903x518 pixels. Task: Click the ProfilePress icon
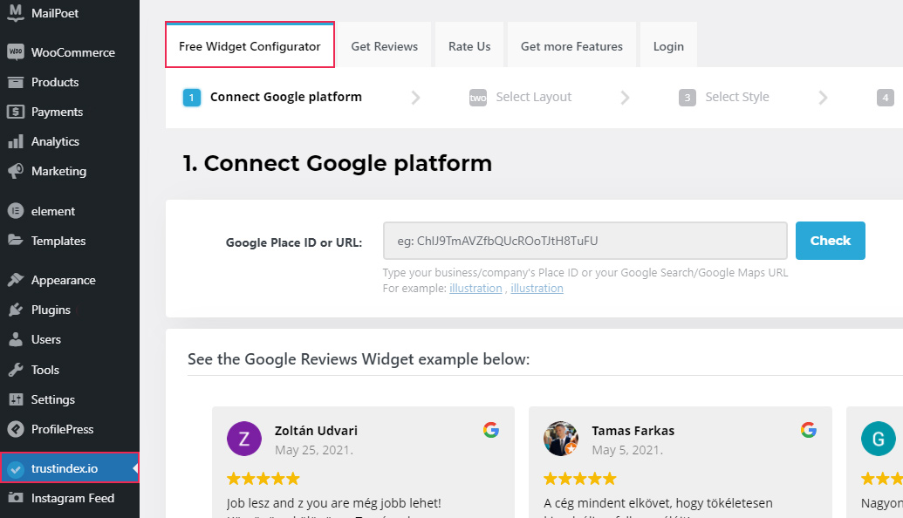[16, 429]
